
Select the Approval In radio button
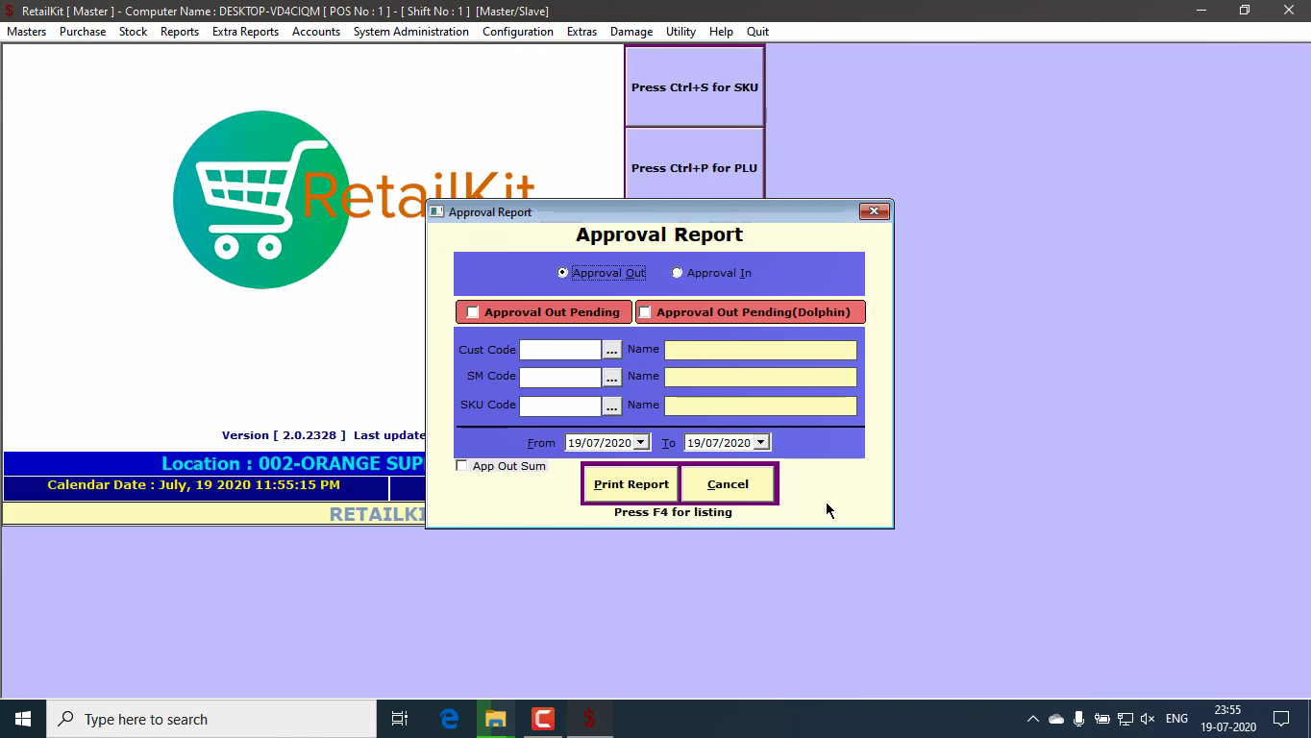coord(677,273)
